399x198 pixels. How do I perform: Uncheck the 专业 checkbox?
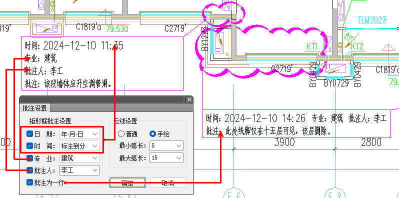tap(30, 158)
